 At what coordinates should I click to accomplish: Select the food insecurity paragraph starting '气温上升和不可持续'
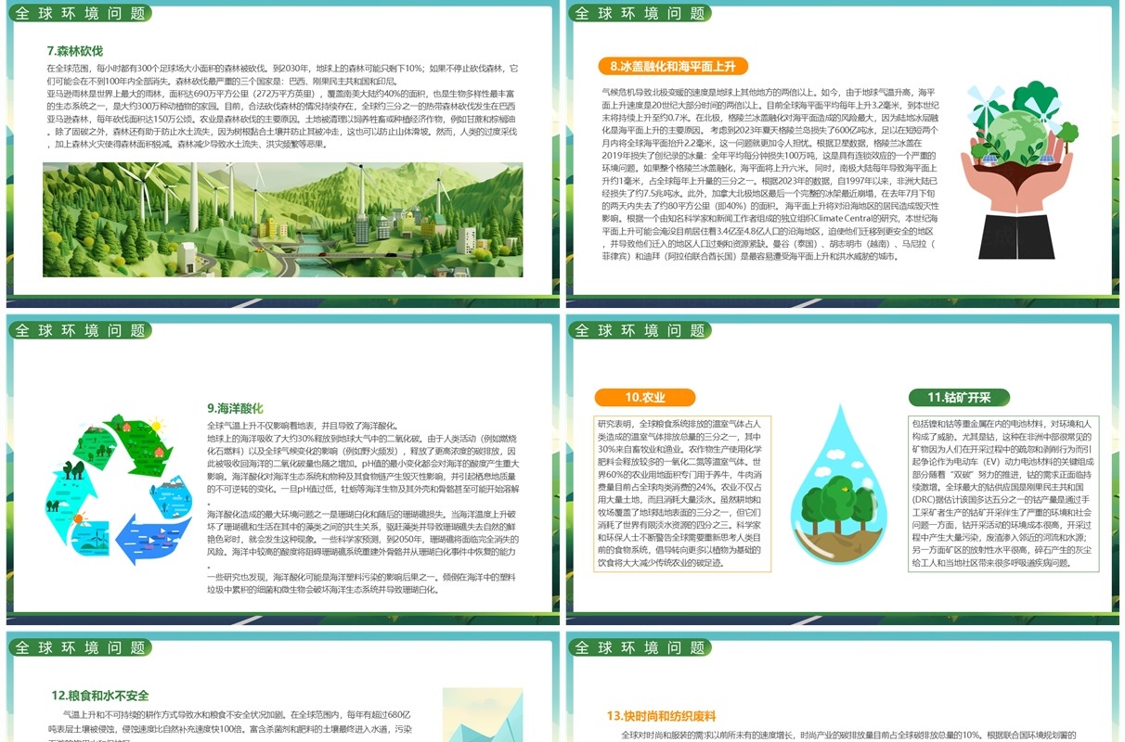click(x=232, y=725)
